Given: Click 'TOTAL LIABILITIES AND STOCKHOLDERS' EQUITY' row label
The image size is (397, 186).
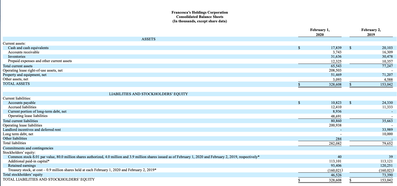Looking at the screenshot, I should coord(49,179).
